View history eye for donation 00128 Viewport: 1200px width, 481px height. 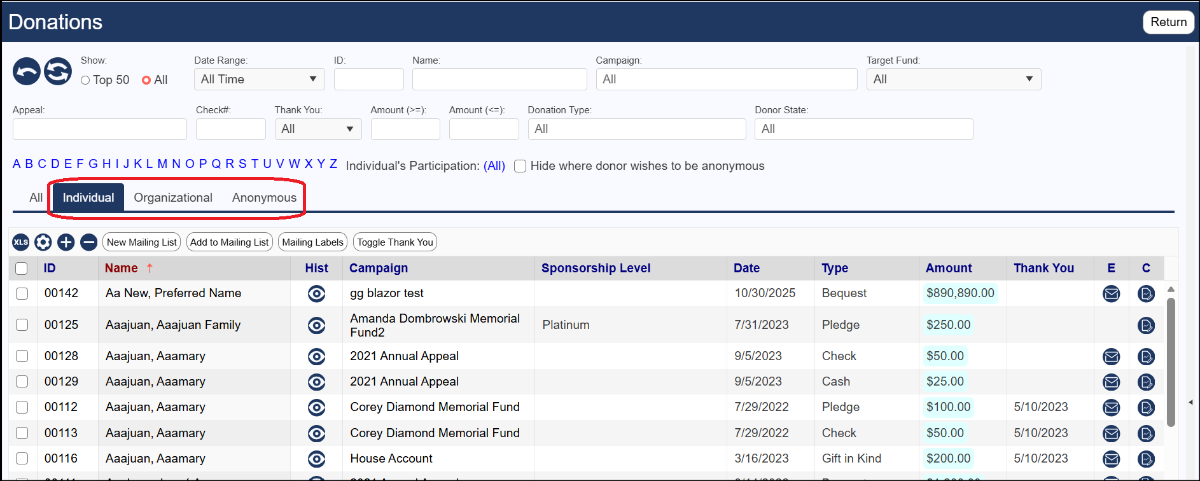(x=316, y=356)
